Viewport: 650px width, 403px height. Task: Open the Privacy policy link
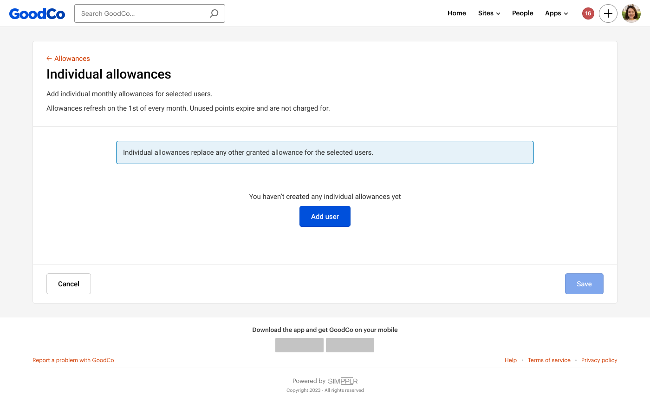coord(599,360)
